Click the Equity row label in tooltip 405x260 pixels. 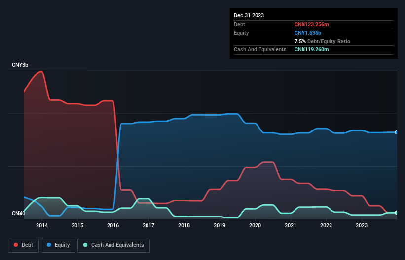[241, 33]
